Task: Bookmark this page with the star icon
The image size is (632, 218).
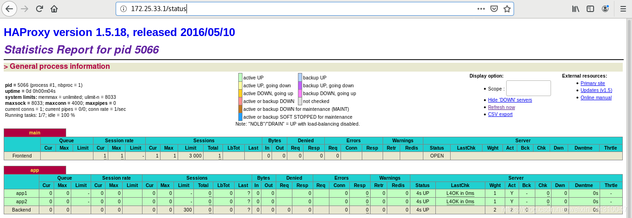Action: click(507, 9)
